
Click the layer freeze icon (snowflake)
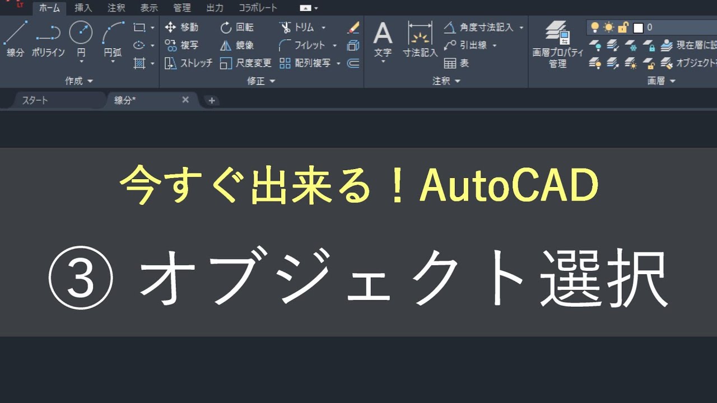click(631, 45)
